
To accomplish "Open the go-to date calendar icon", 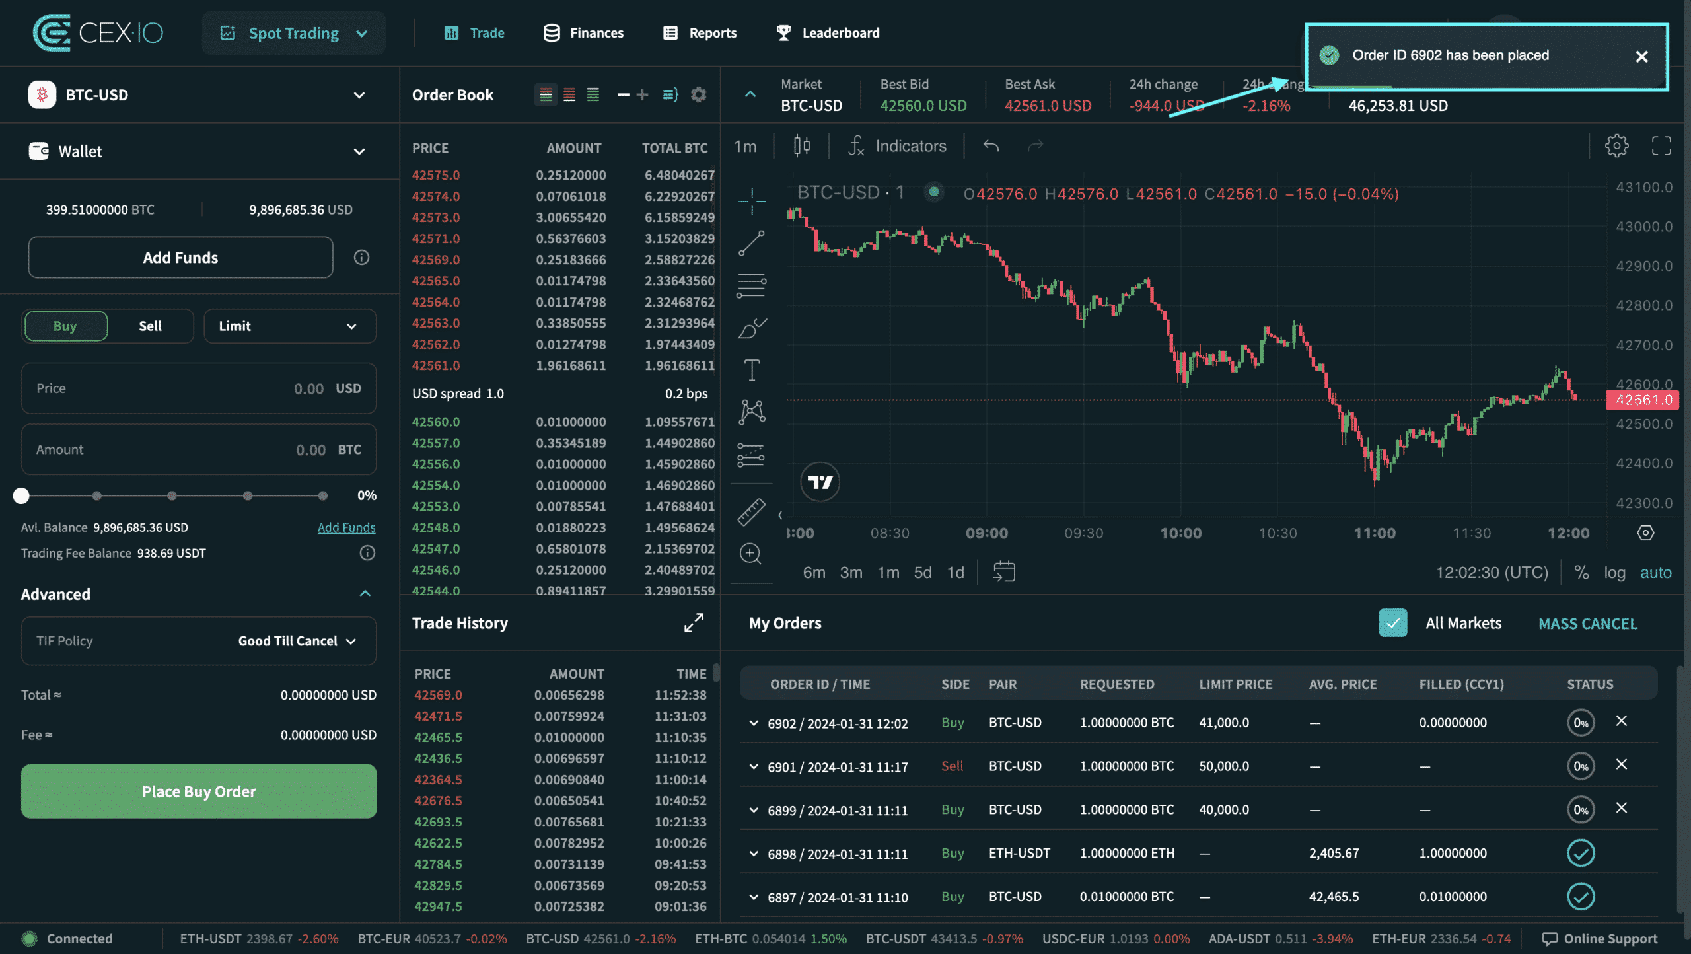I will (1004, 571).
